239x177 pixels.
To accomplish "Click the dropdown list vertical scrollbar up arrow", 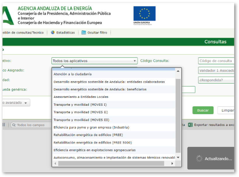I will 178,71.
